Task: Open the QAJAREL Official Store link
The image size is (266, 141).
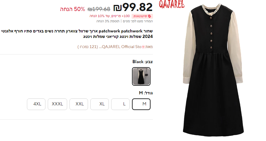Action: point(122,47)
